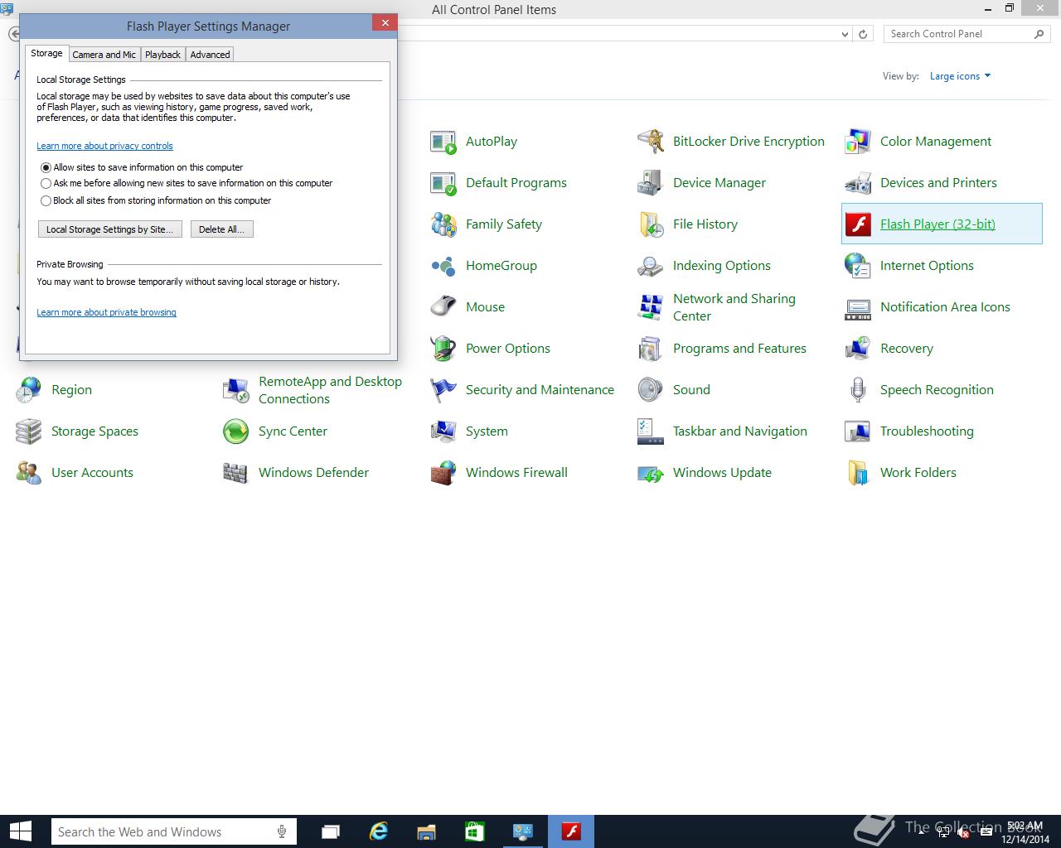Click the Storage Spaces icon
Image resolution: width=1061 pixels, height=848 pixels.
pos(29,431)
